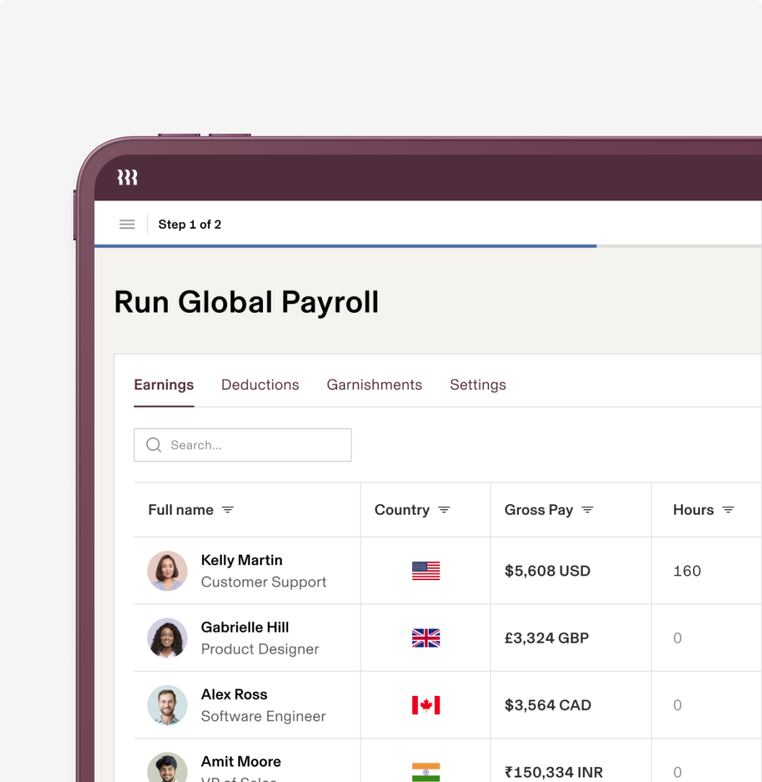The height and width of the screenshot is (782, 762).
Task: Click Kelly Martin's profile photo
Action: 167,571
